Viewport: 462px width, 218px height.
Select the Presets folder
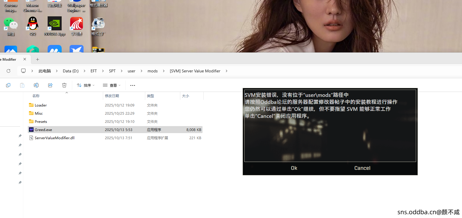pos(41,122)
